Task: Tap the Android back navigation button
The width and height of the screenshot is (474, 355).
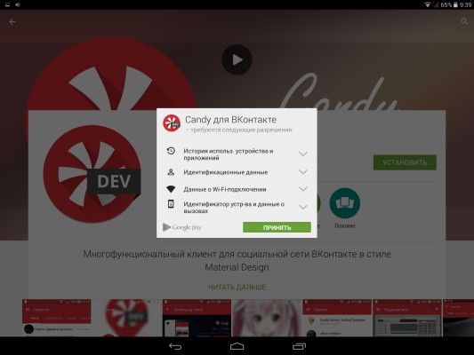Action: pos(175,346)
